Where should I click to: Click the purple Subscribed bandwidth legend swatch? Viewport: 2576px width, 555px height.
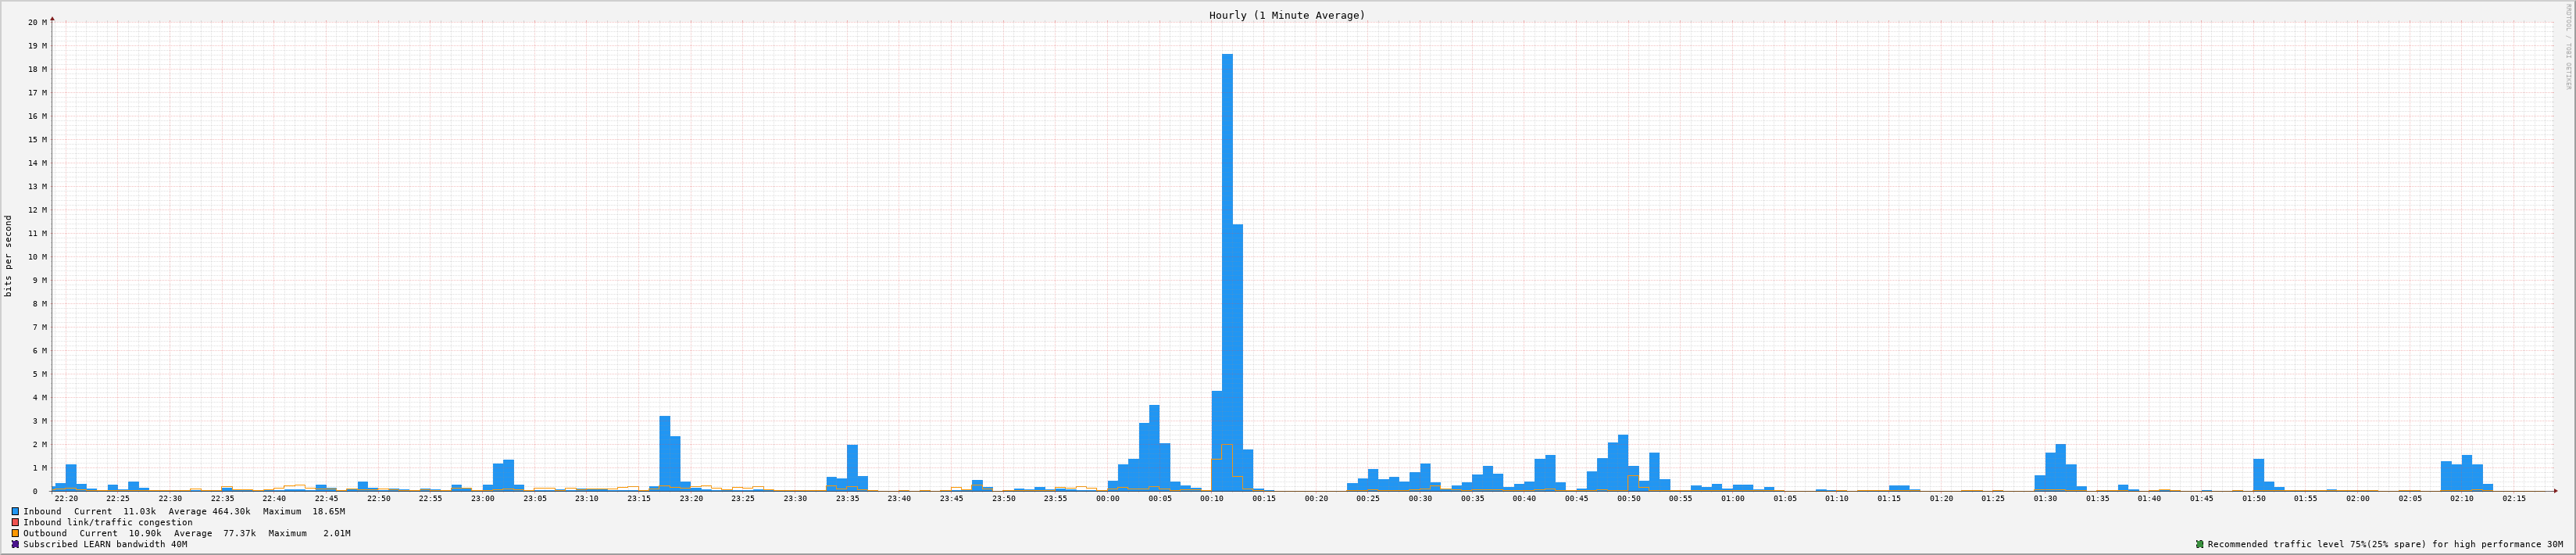pyautogui.click(x=15, y=545)
